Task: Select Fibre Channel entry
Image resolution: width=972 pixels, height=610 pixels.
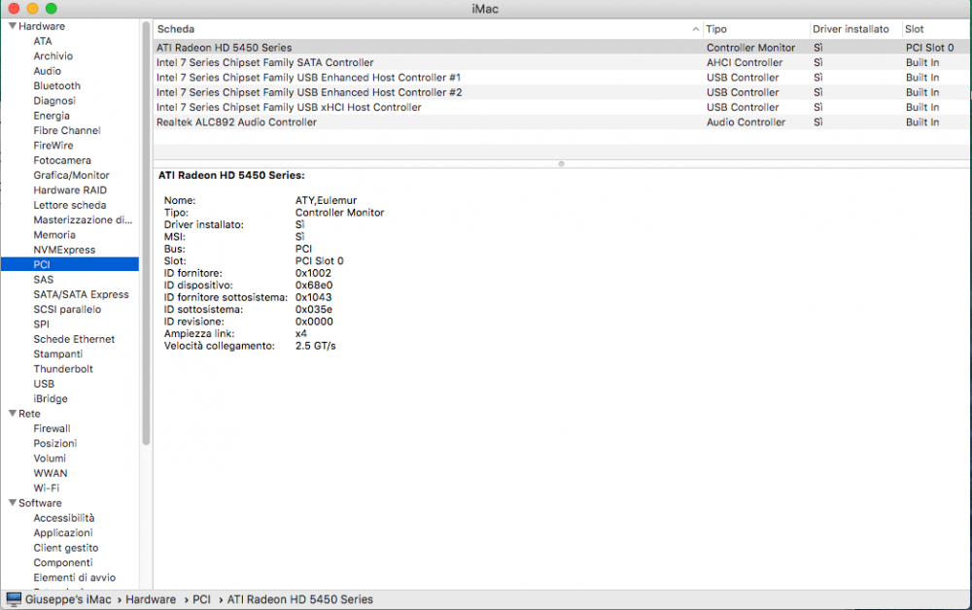Action: coord(67,130)
